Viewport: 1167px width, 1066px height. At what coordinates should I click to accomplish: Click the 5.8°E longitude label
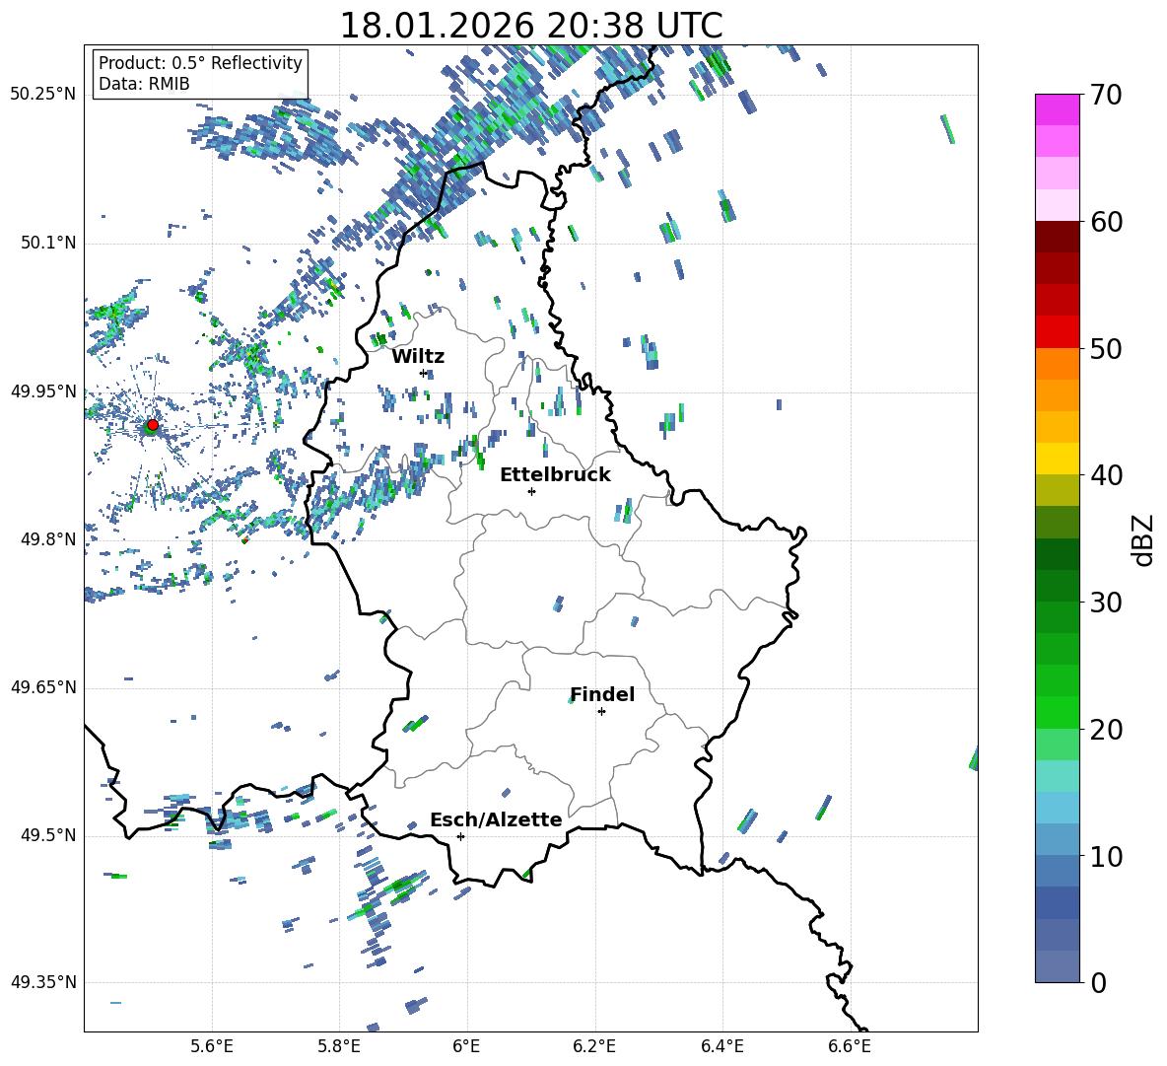pos(339,1046)
